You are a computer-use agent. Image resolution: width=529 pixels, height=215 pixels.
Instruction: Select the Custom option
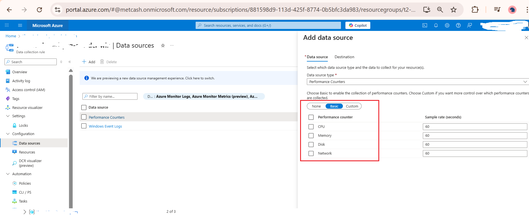352,106
